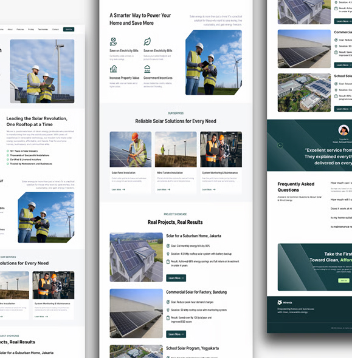Click Learn More under Wind Turbine Installation, middle page
This screenshot has height=358, width=352.
(x=164, y=189)
